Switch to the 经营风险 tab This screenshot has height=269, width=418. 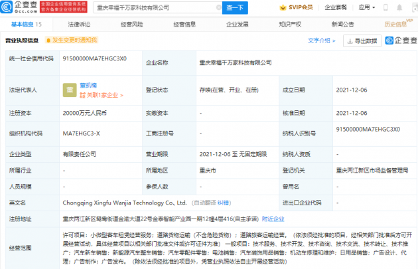coord(132,25)
